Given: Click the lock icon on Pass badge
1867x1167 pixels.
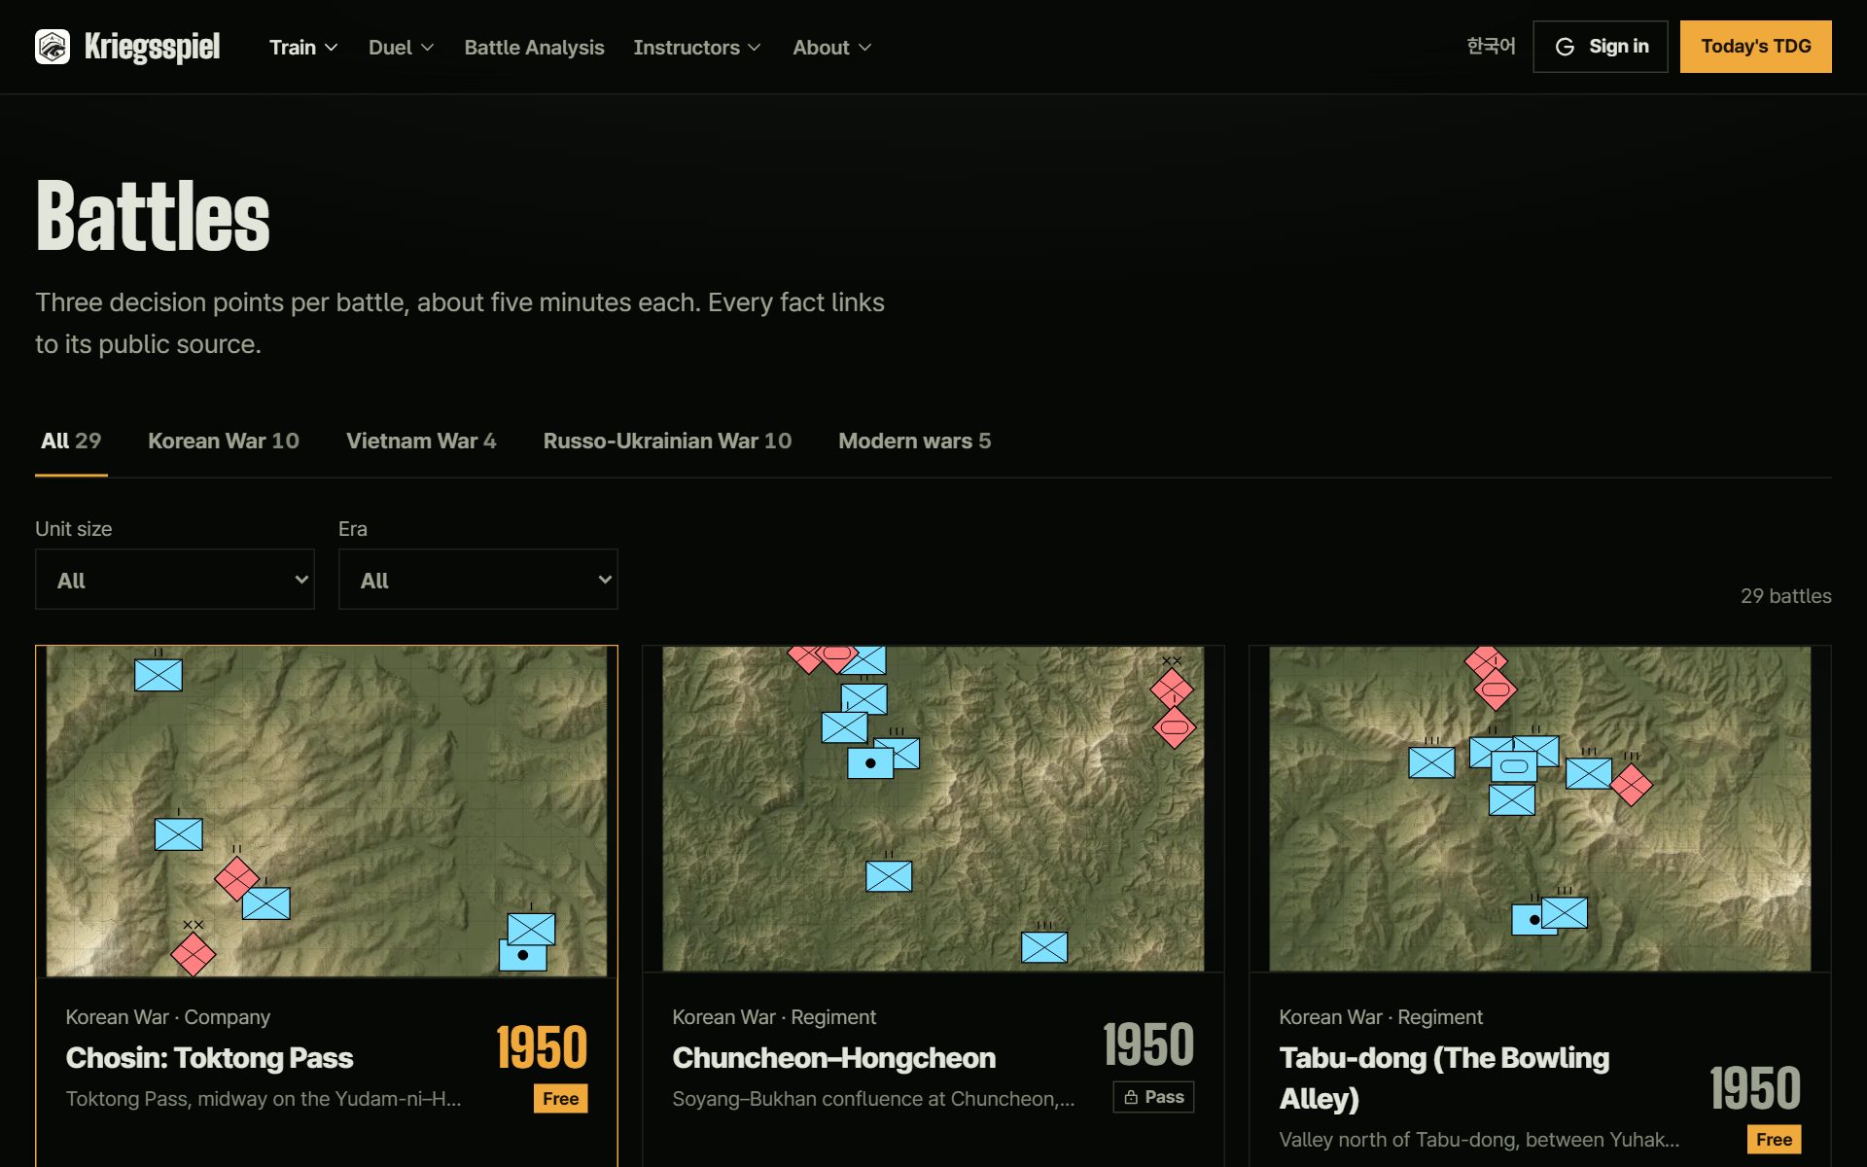Looking at the screenshot, I should pos(1131,1097).
